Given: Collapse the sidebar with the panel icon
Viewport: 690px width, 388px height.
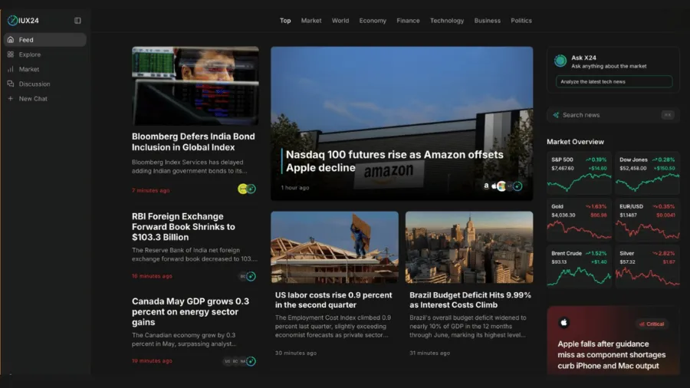Looking at the screenshot, I should pyautogui.click(x=77, y=20).
